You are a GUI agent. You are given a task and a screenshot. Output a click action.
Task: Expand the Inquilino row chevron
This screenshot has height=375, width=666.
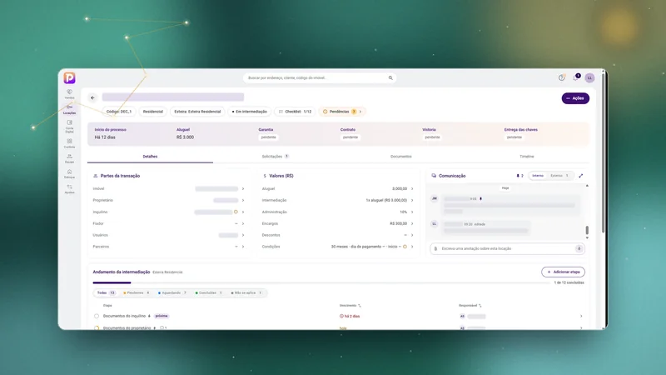coord(243,212)
